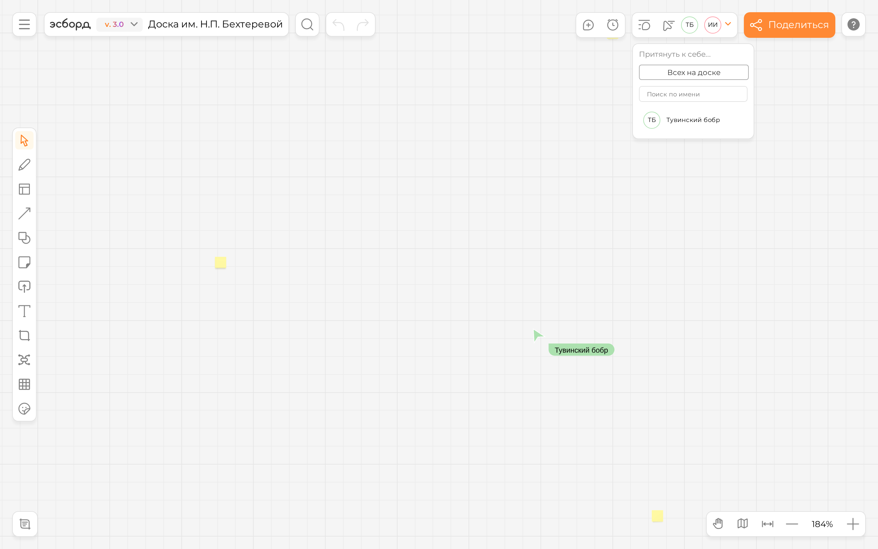Click the ТБ avatar in the top bar
878x549 pixels.
[x=689, y=25]
